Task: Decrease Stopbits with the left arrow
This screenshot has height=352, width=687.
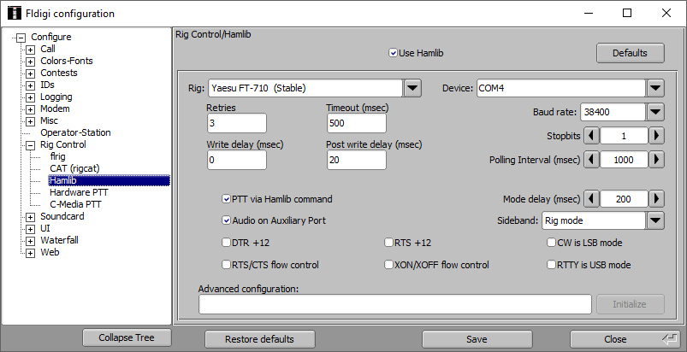Action: 591,136
